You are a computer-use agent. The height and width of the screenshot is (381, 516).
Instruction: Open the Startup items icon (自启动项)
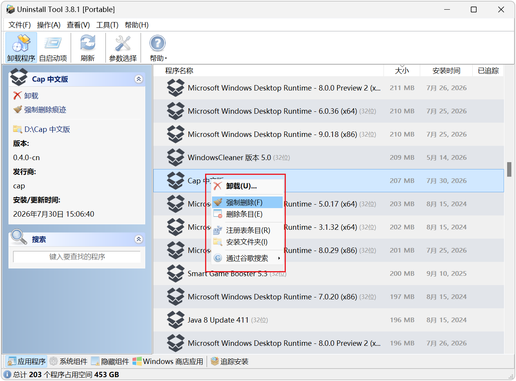(x=53, y=48)
